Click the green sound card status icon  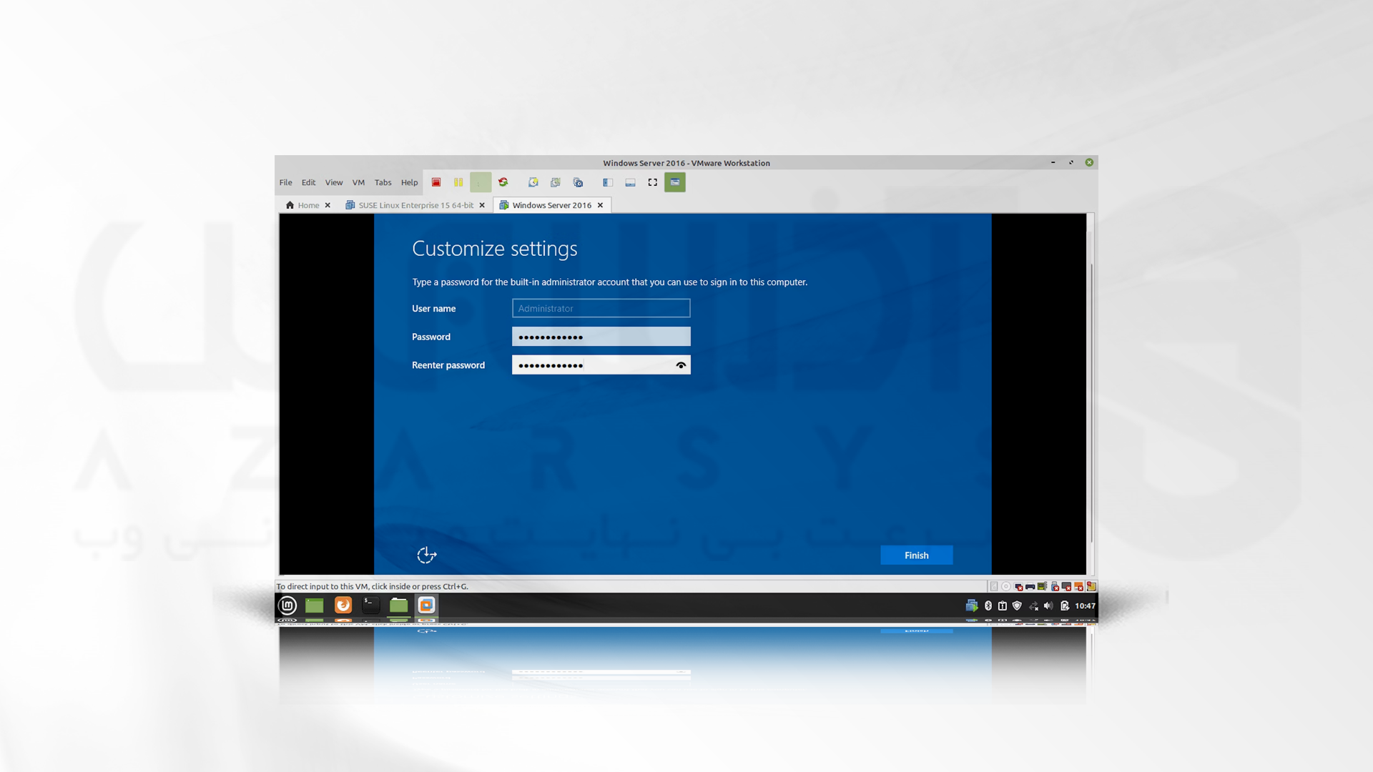point(1042,586)
